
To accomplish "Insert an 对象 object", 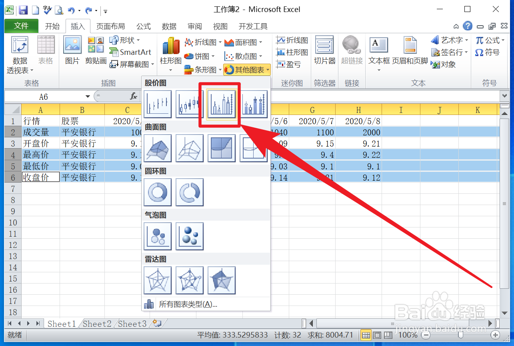I will pyautogui.click(x=444, y=64).
